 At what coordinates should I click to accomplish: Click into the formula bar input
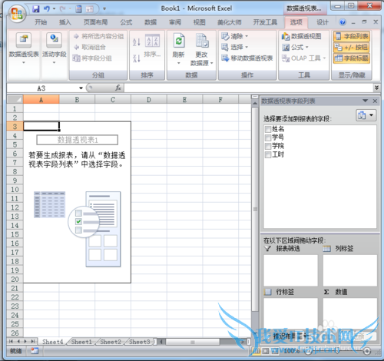coord(248,88)
